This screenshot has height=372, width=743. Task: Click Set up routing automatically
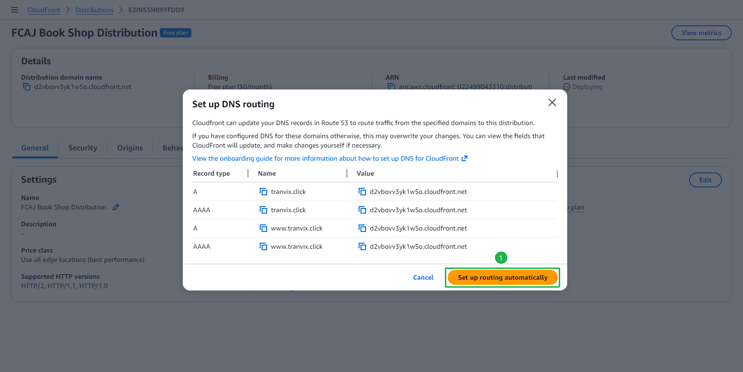point(503,277)
